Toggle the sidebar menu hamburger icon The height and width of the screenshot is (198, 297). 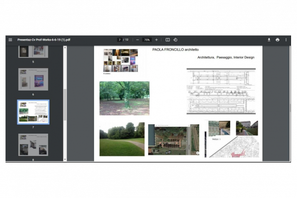10,40
